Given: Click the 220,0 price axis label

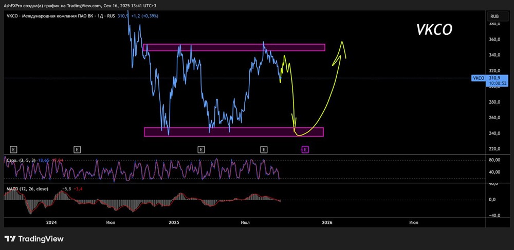Looking at the screenshot, I should tap(494, 149).
